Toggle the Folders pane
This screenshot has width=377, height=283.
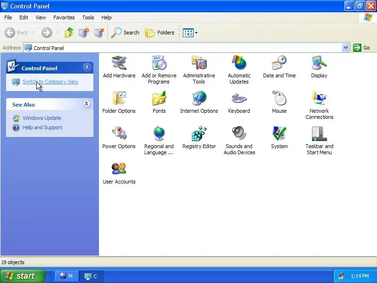click(160, 33)
